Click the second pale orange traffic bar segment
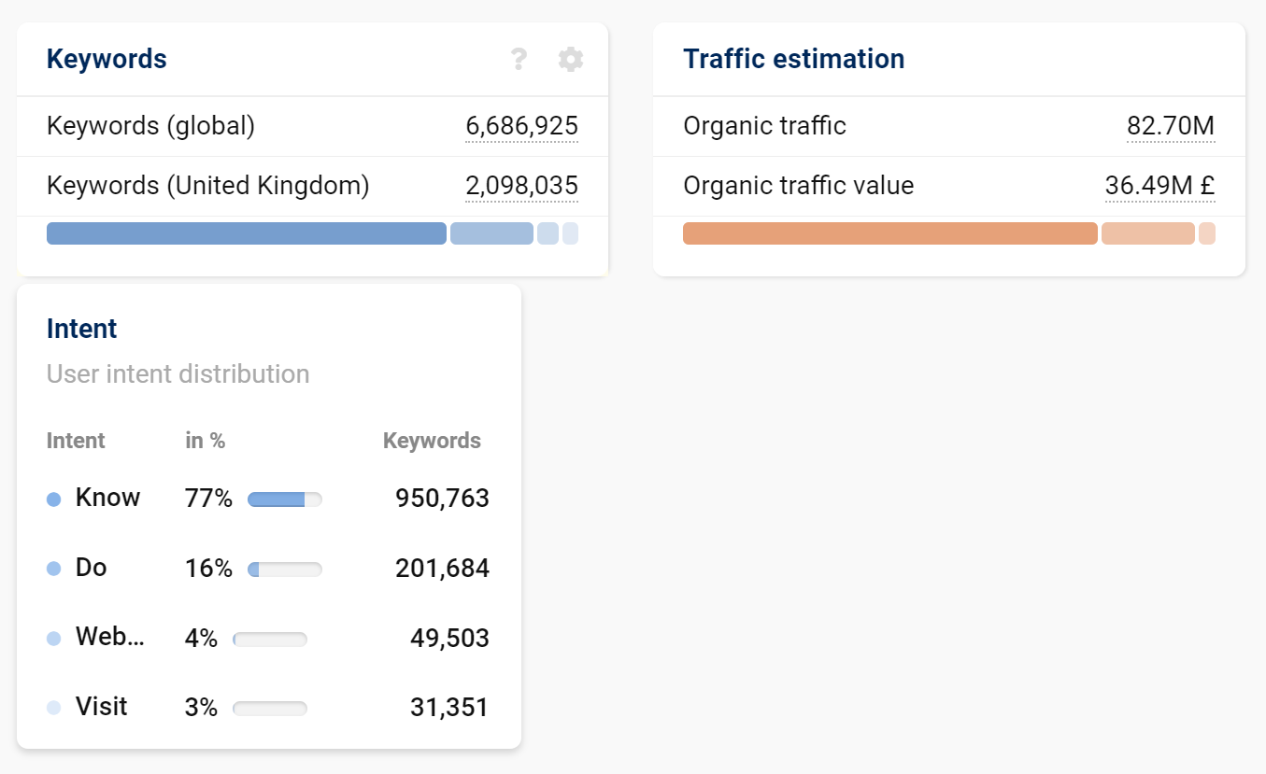This screenshot has width=1266, height=774. (x=1148, y=233)
